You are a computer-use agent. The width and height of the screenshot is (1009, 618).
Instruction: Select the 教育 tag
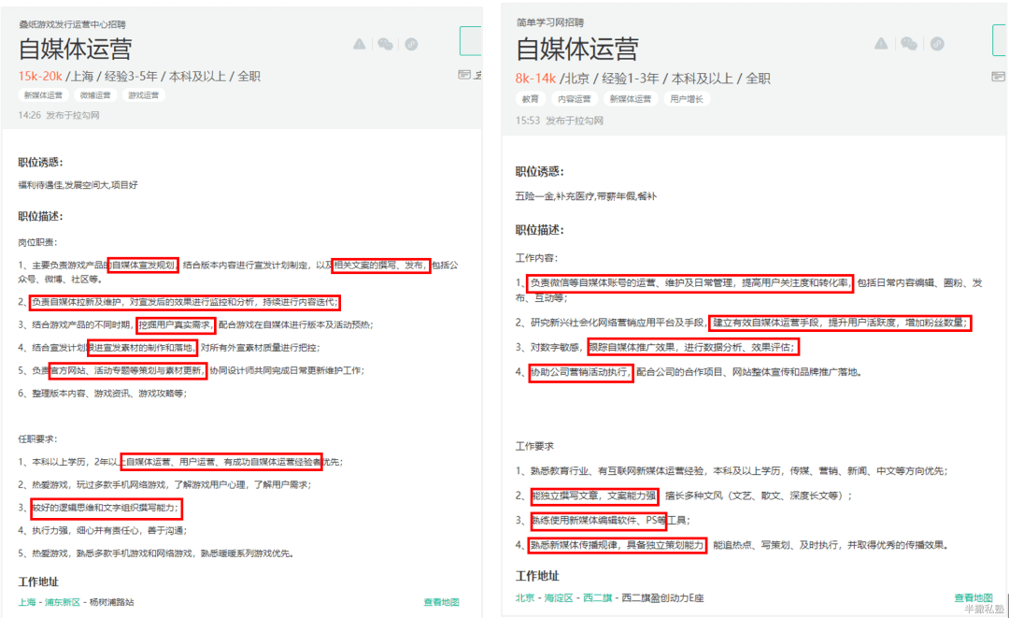531,98
